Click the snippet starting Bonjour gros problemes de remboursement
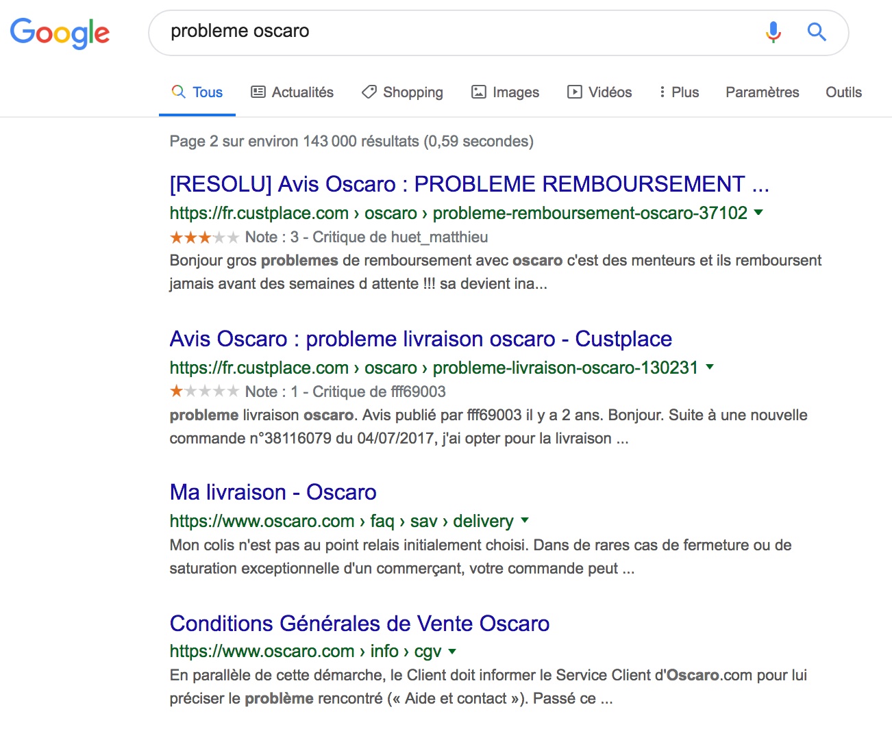This screenshot has height=731, width=892. [495, 272]
